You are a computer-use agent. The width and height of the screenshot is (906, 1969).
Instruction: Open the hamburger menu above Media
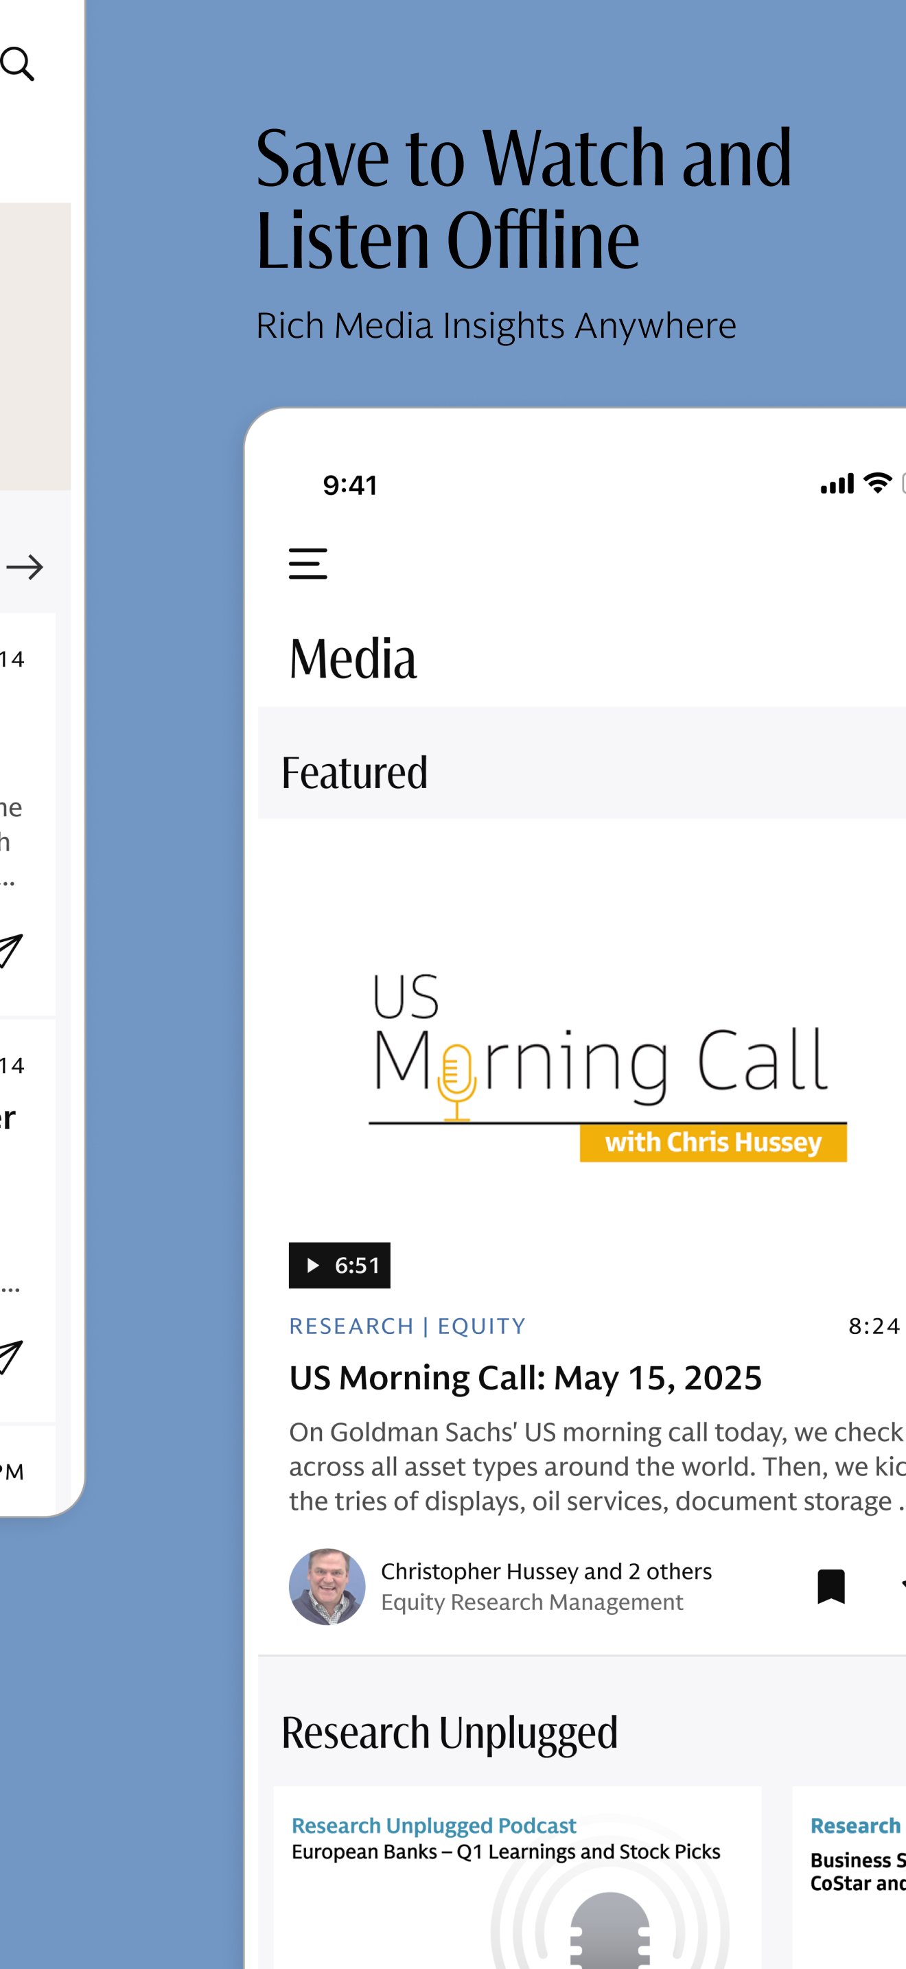pyautogui.click(x=308, y=564)
